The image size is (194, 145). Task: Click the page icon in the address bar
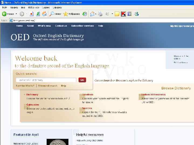[11, 20]
